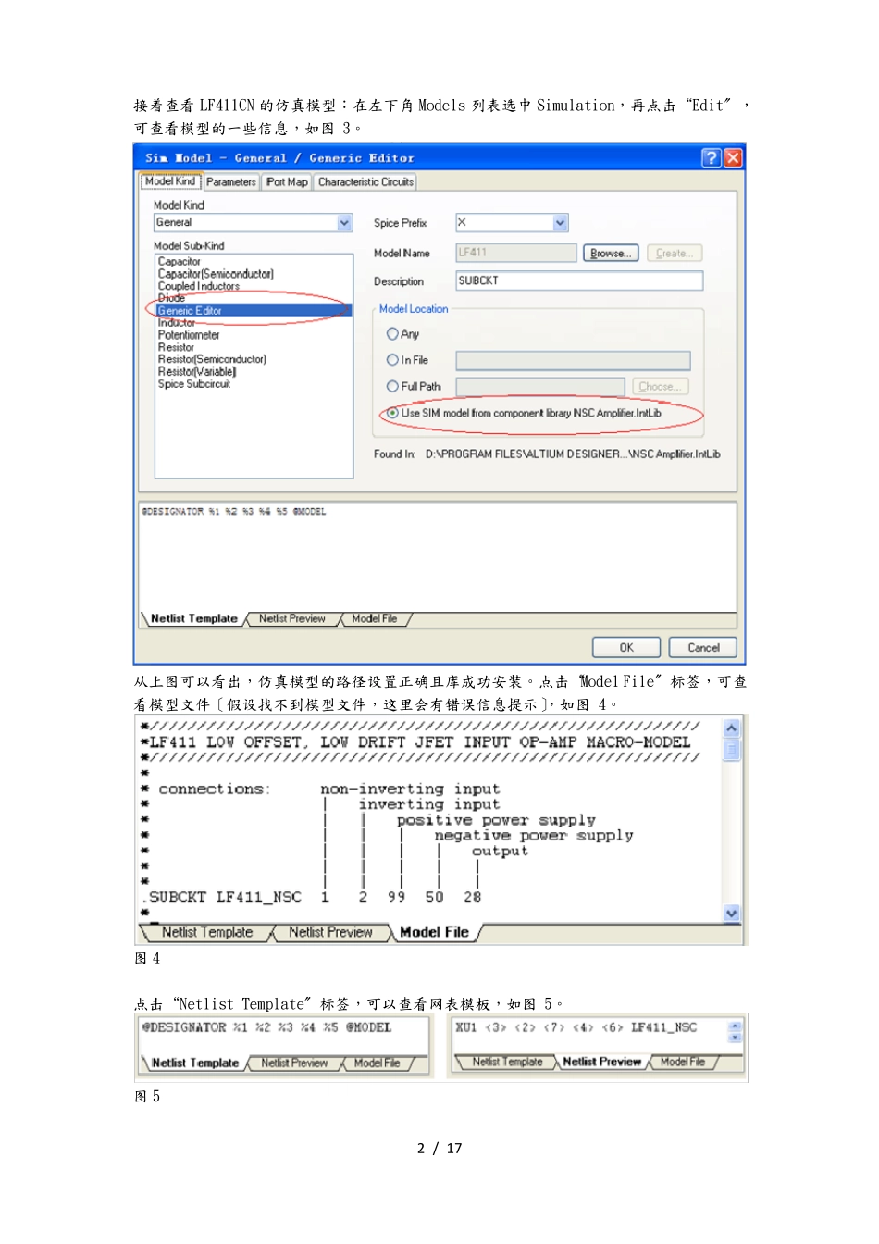
Task: Select the In File radio button
Action: pos(392,359)
